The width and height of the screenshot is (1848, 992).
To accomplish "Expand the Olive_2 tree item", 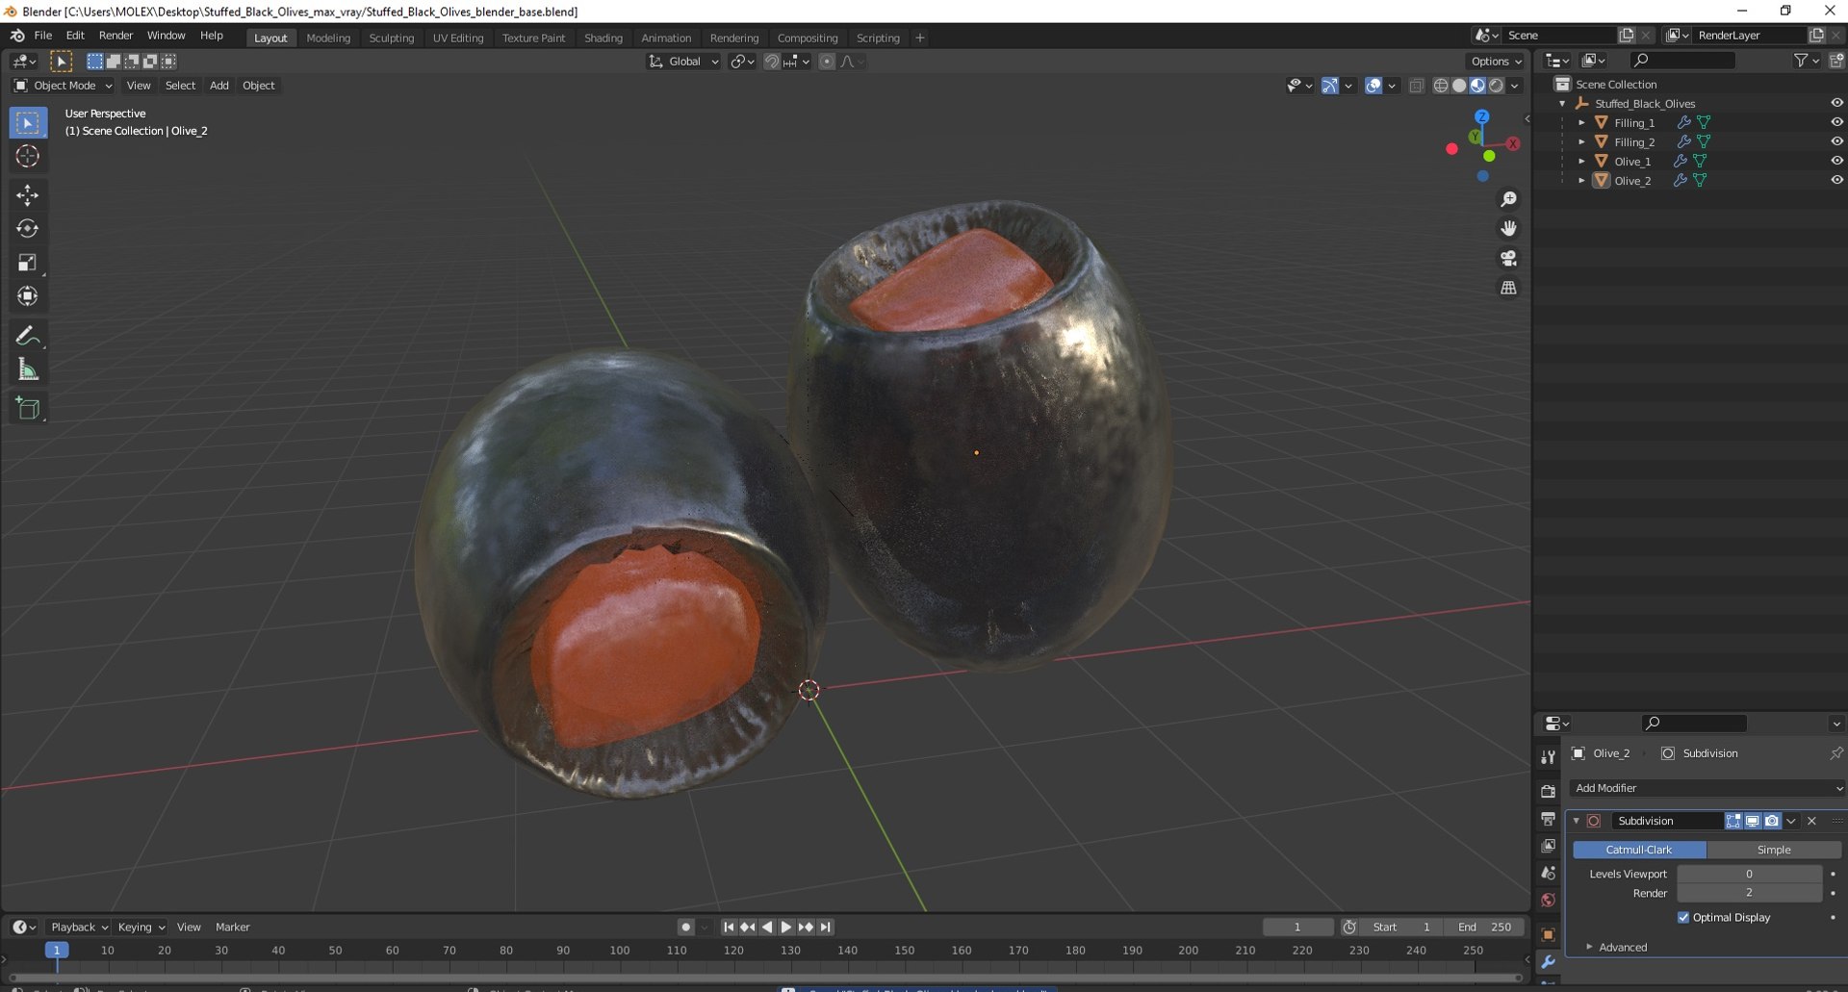I will (x=1581, y=181).
